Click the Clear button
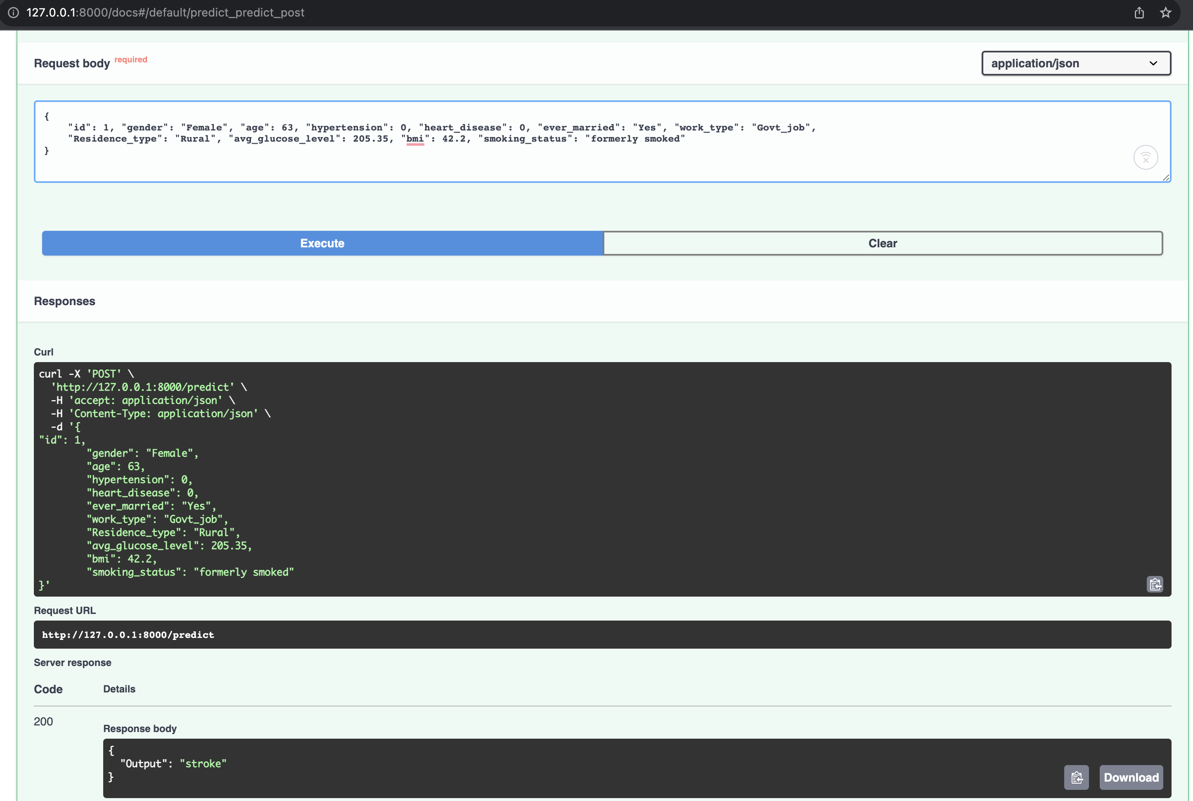This screenshot has height=801, width=1193. click(883, 243)
